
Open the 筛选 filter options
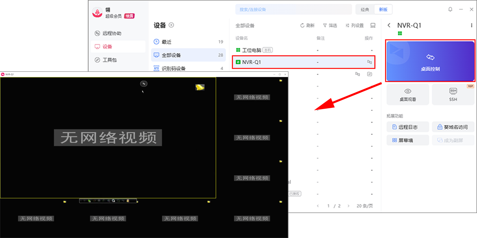330,25
